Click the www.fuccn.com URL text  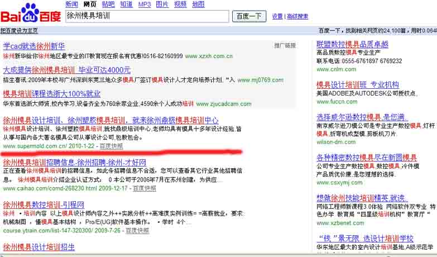[337, 102]
